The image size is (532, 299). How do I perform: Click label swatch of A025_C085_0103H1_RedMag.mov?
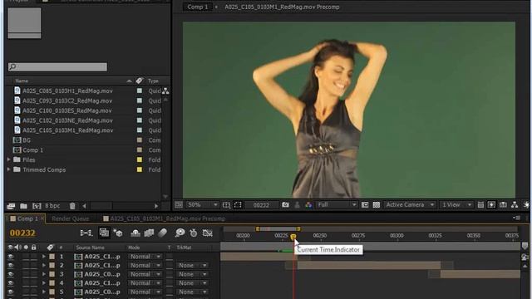coord(140,91)
